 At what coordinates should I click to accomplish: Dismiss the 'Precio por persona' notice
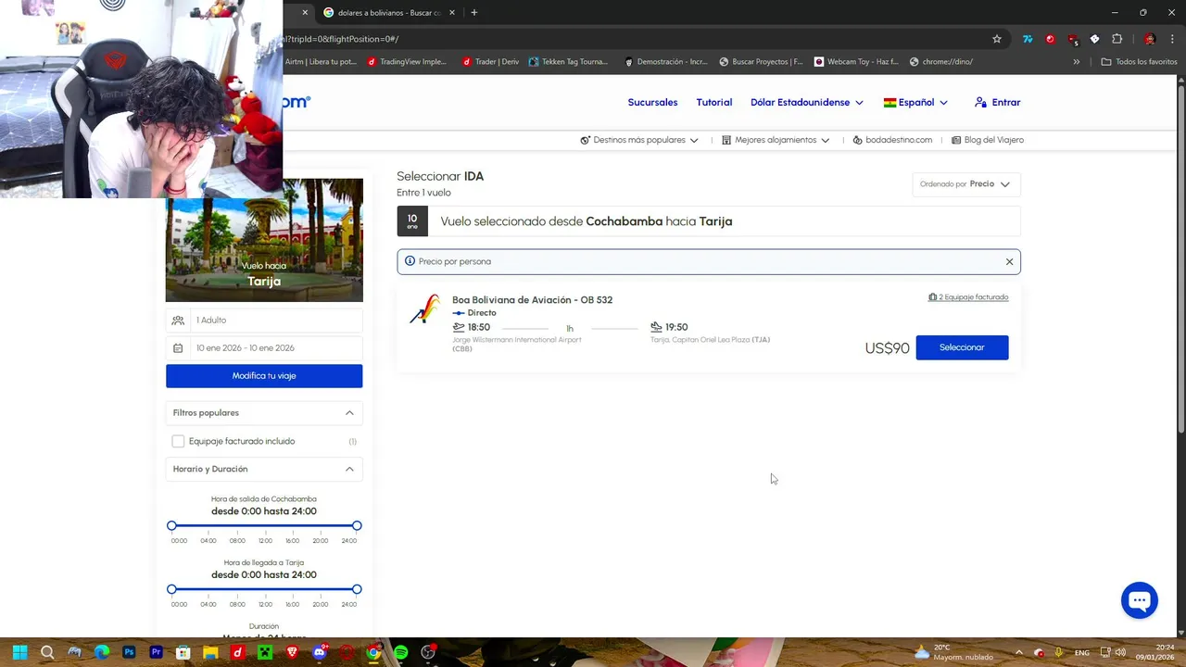coord(1009,261)
